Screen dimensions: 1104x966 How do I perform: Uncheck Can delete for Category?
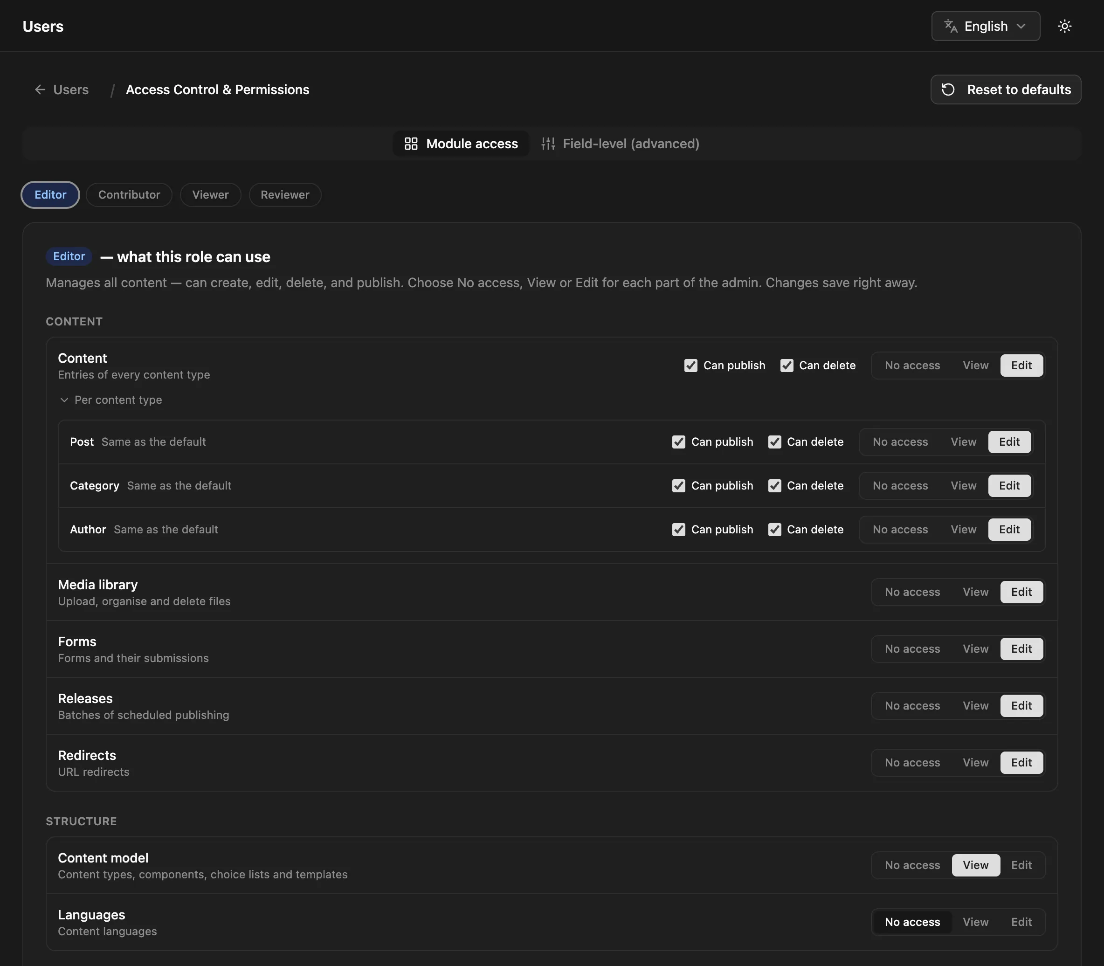tap(774, 486)
